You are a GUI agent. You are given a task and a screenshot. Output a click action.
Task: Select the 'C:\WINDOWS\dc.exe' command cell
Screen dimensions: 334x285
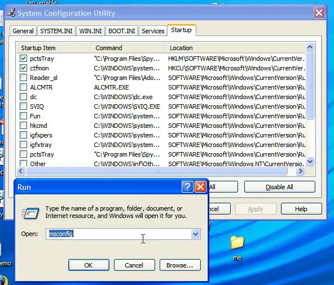pos(123,97)
